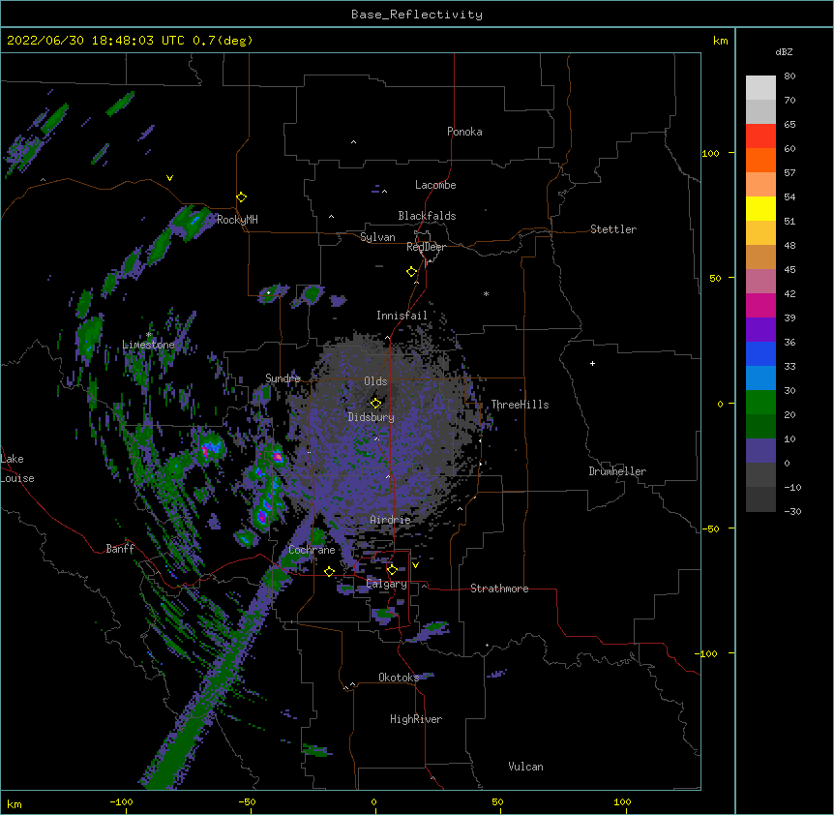Click the -10 dBZ dark gray swatch
This screenshot has height=815, width=834.
760,499
